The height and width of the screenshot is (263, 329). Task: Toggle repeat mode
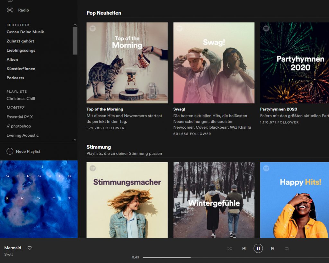pos(287,248)
